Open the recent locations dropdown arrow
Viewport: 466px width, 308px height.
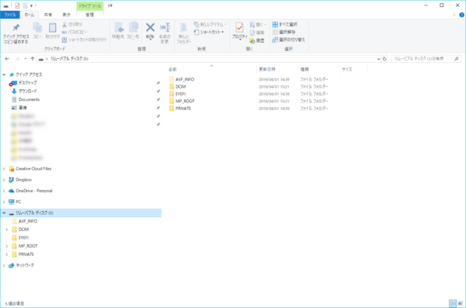pyautogui.click(x=26, y=59)
